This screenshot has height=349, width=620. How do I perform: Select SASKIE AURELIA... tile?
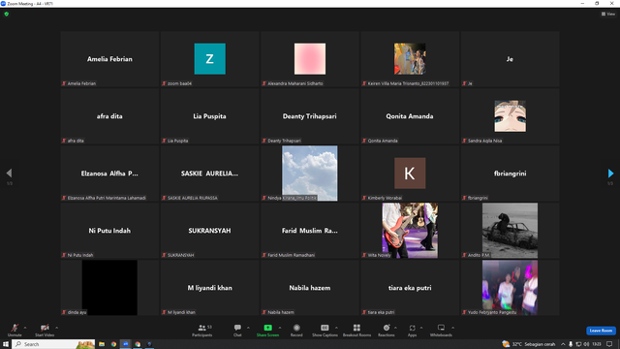coord(210,174)
